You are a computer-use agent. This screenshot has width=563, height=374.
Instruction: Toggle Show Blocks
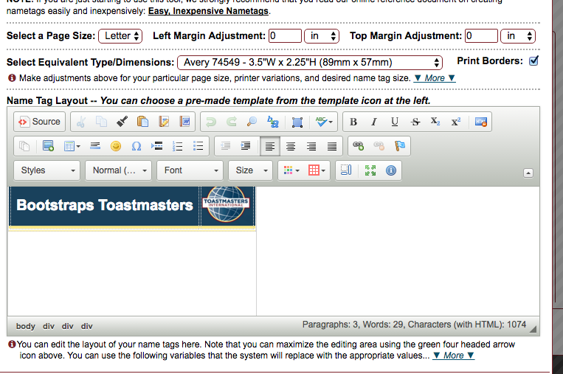point(346,170)
